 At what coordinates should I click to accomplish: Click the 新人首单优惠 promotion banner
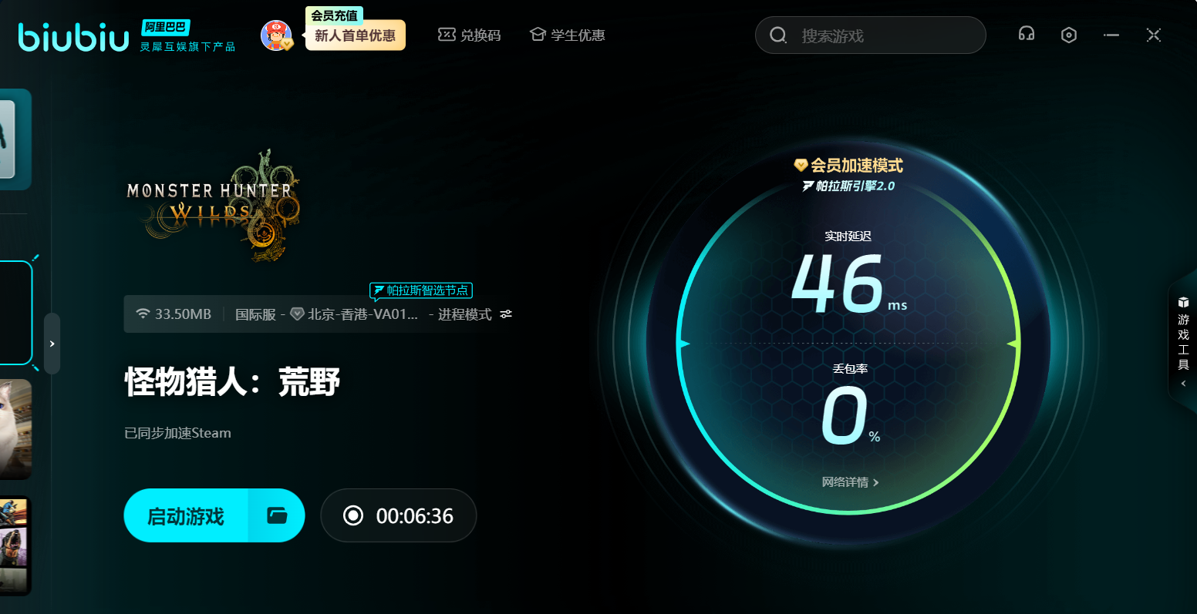click(356, 35)
